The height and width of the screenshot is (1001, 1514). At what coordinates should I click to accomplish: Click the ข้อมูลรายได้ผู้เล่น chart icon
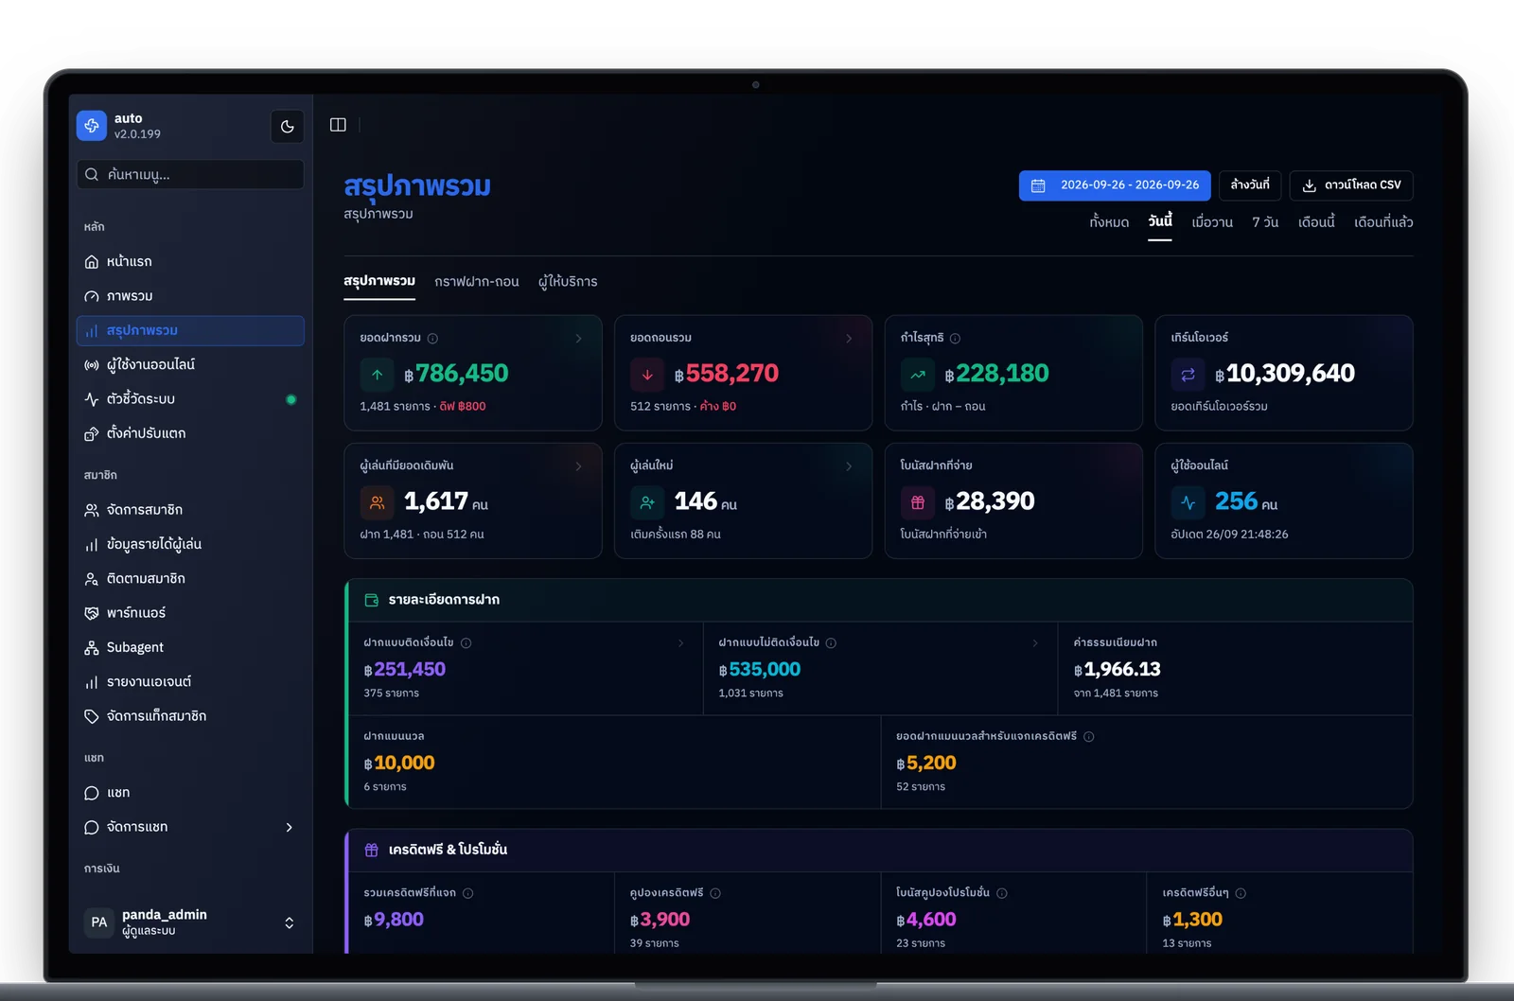coord(92,545)
